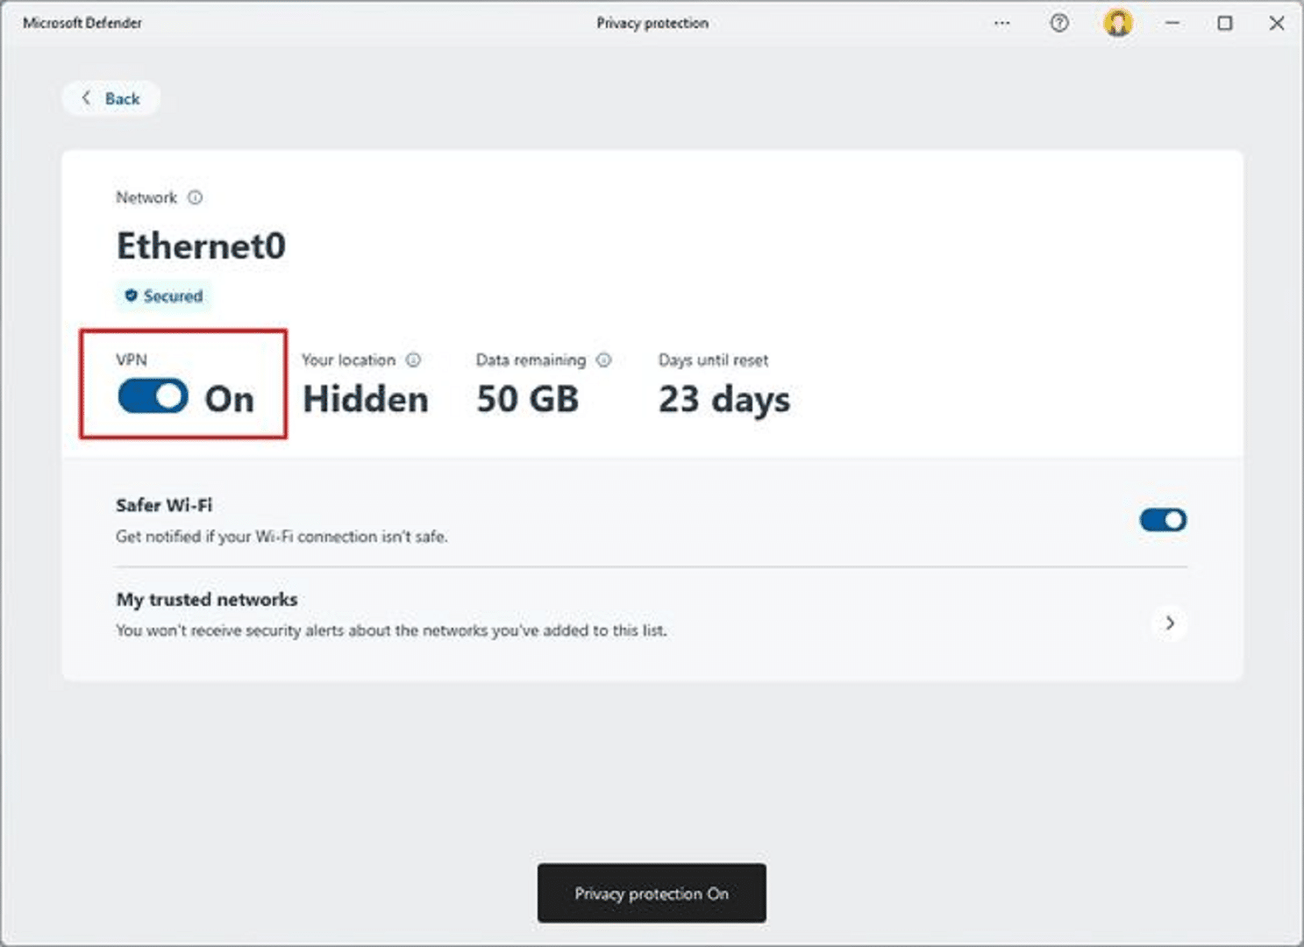Screen dimensions: 1304x947
Task: Click the trusted networks description text
Action: coord(391,630)
